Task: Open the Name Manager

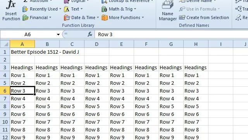Action: tap(168, 10)
